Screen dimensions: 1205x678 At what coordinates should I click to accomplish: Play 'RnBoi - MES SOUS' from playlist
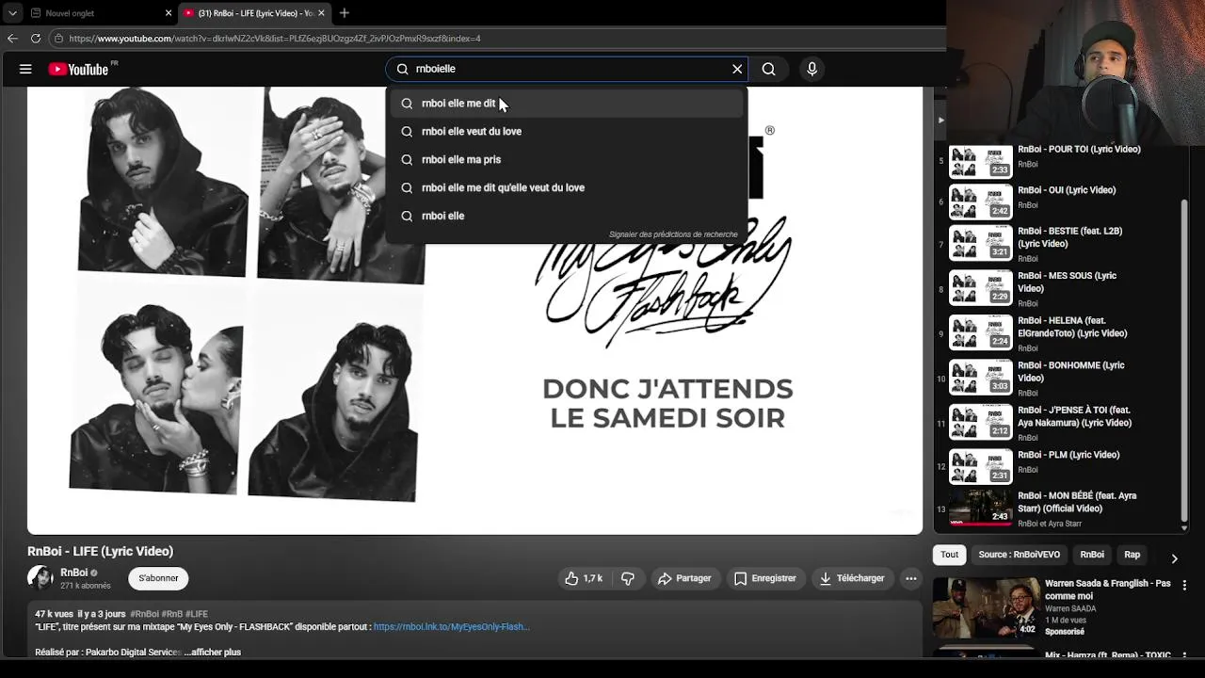pos(1056,289)
